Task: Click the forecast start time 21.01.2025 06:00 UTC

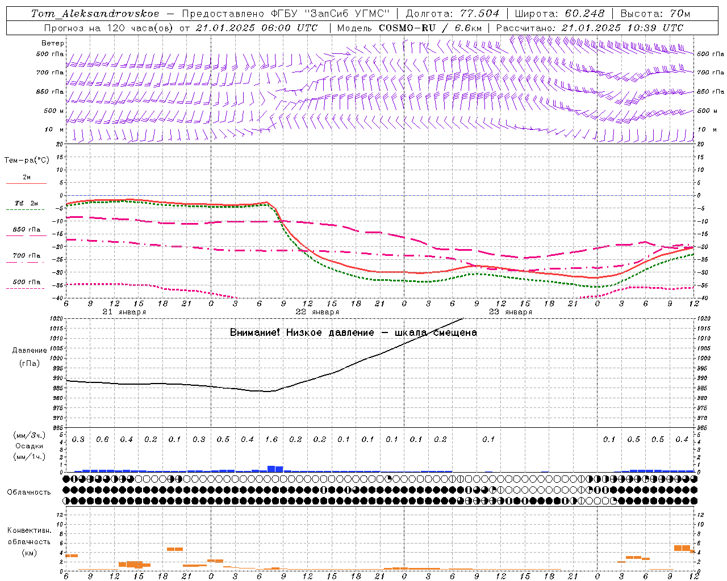Action: [x=257, y=28]
